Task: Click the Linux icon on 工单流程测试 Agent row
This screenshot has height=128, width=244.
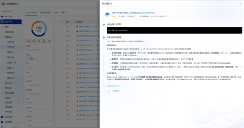Action: 77,87
